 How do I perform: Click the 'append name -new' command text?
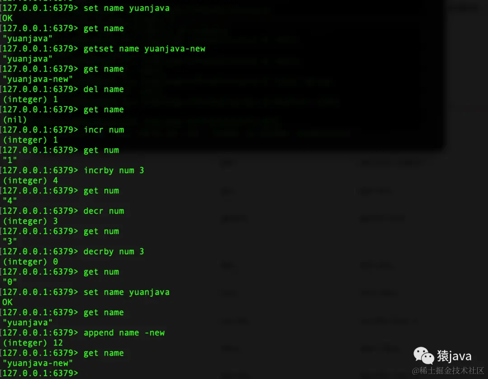124,332
